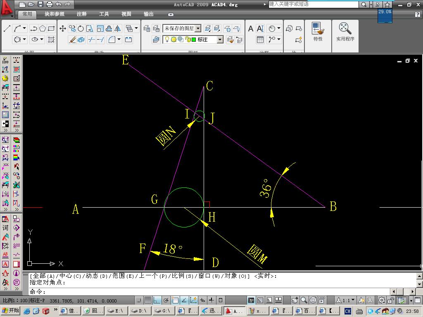This screenshot has height=317, width=423.
Task: Select the Line drawing tool
Action: (7, 28)
